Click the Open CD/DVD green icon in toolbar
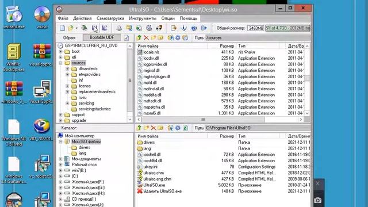Screen dimensions: 368x207 85,28
